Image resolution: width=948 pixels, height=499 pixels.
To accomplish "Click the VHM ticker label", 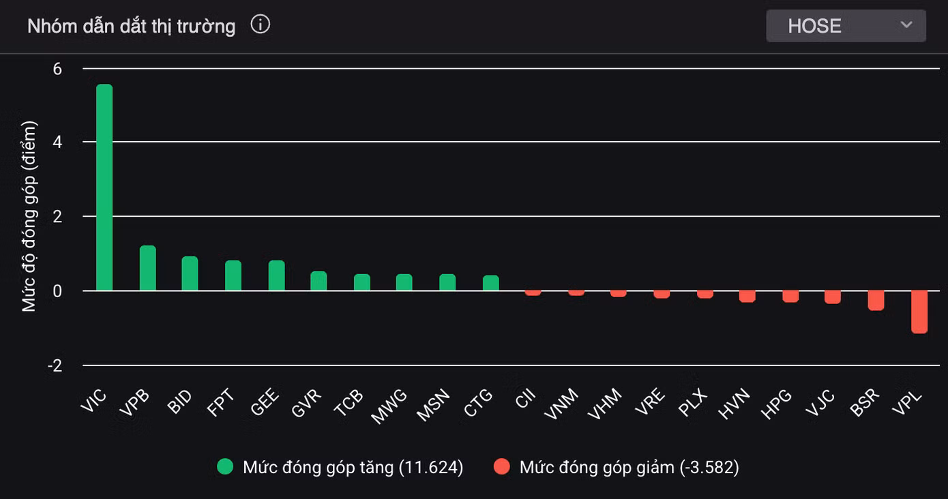I will (x=604, y=404).
